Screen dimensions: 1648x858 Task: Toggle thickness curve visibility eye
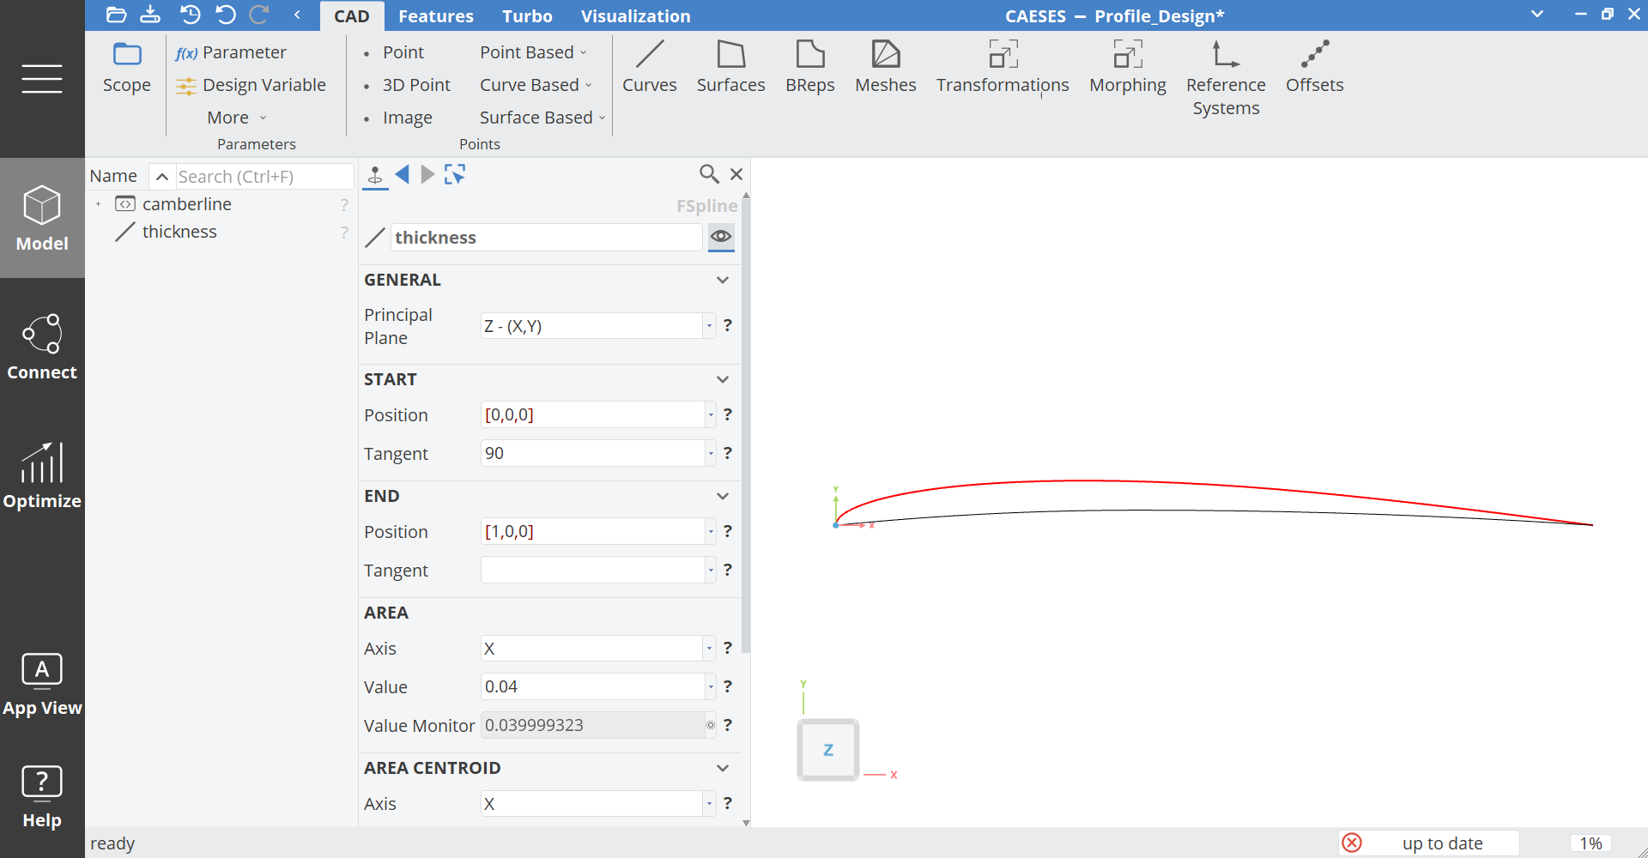pos(721,236)
